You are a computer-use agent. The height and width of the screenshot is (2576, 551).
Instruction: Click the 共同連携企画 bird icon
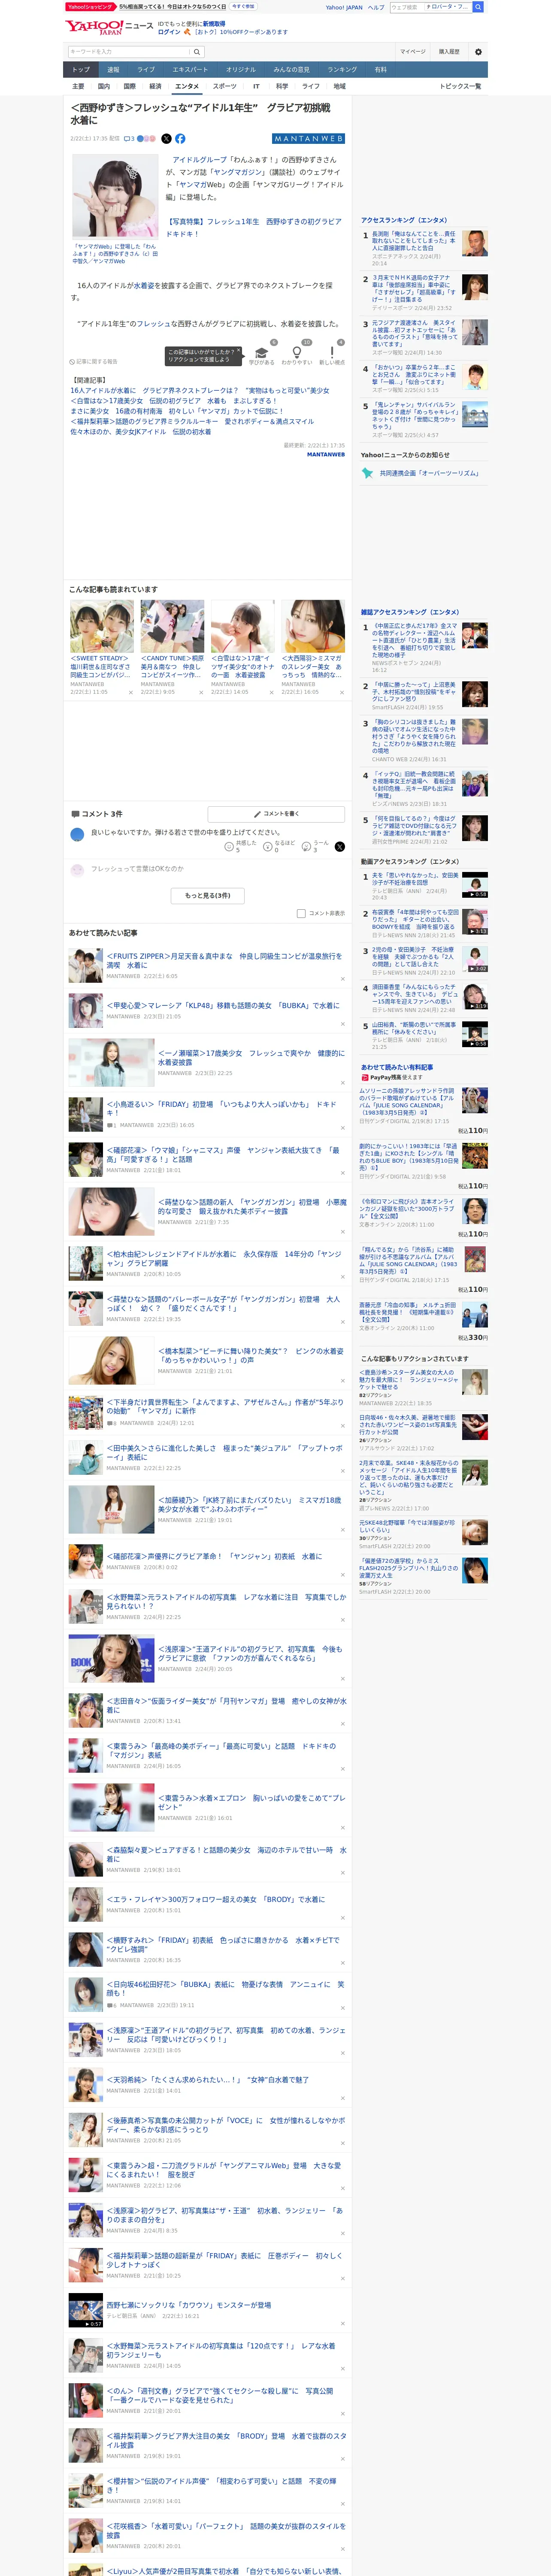(x=368, y=473)
